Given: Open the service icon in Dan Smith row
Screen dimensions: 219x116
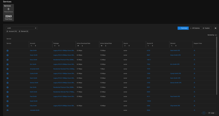Looking at the screenshot, I should (8, 87).
